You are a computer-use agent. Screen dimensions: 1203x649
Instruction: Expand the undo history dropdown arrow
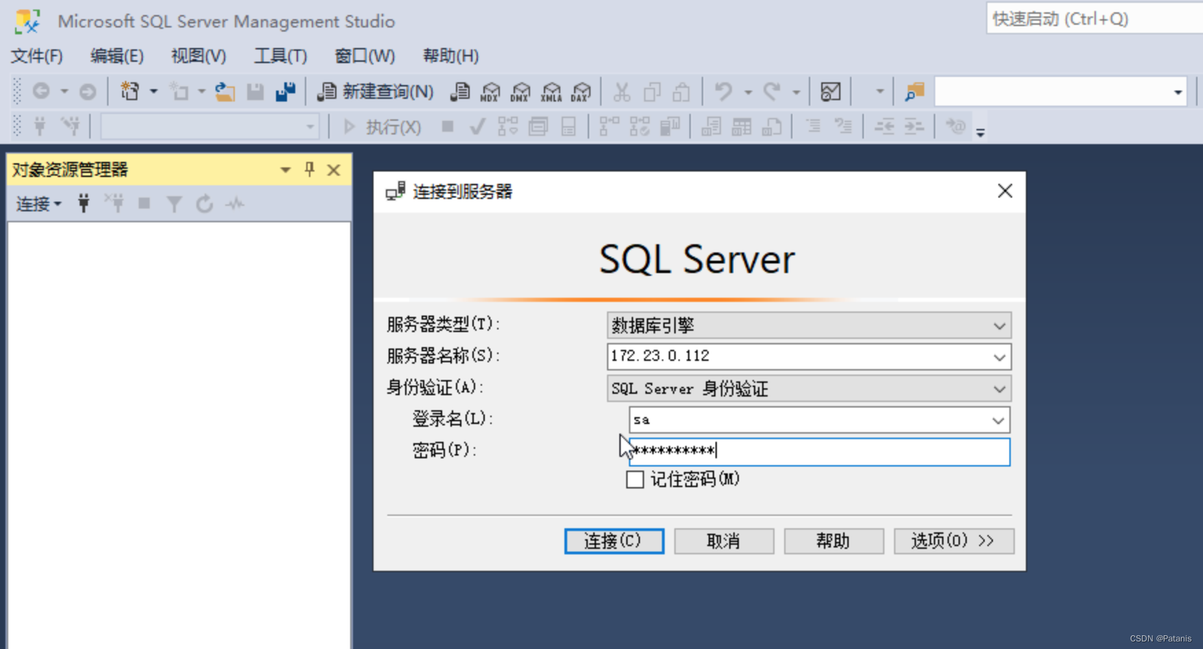coord(748,92)
